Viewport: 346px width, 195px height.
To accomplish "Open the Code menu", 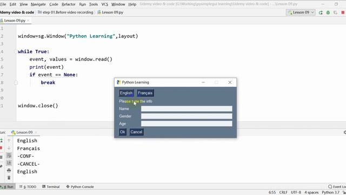I will pyautogui.click(x=54, y=4).
